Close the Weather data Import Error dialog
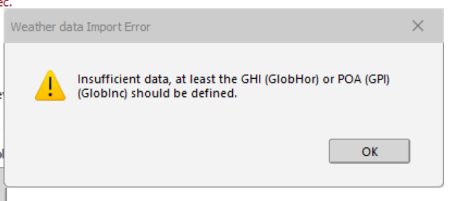Viewport: 458px width, 201px height. click(417, 26)
